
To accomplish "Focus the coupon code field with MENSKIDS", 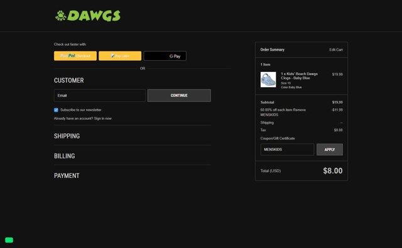I will point(287,149).
